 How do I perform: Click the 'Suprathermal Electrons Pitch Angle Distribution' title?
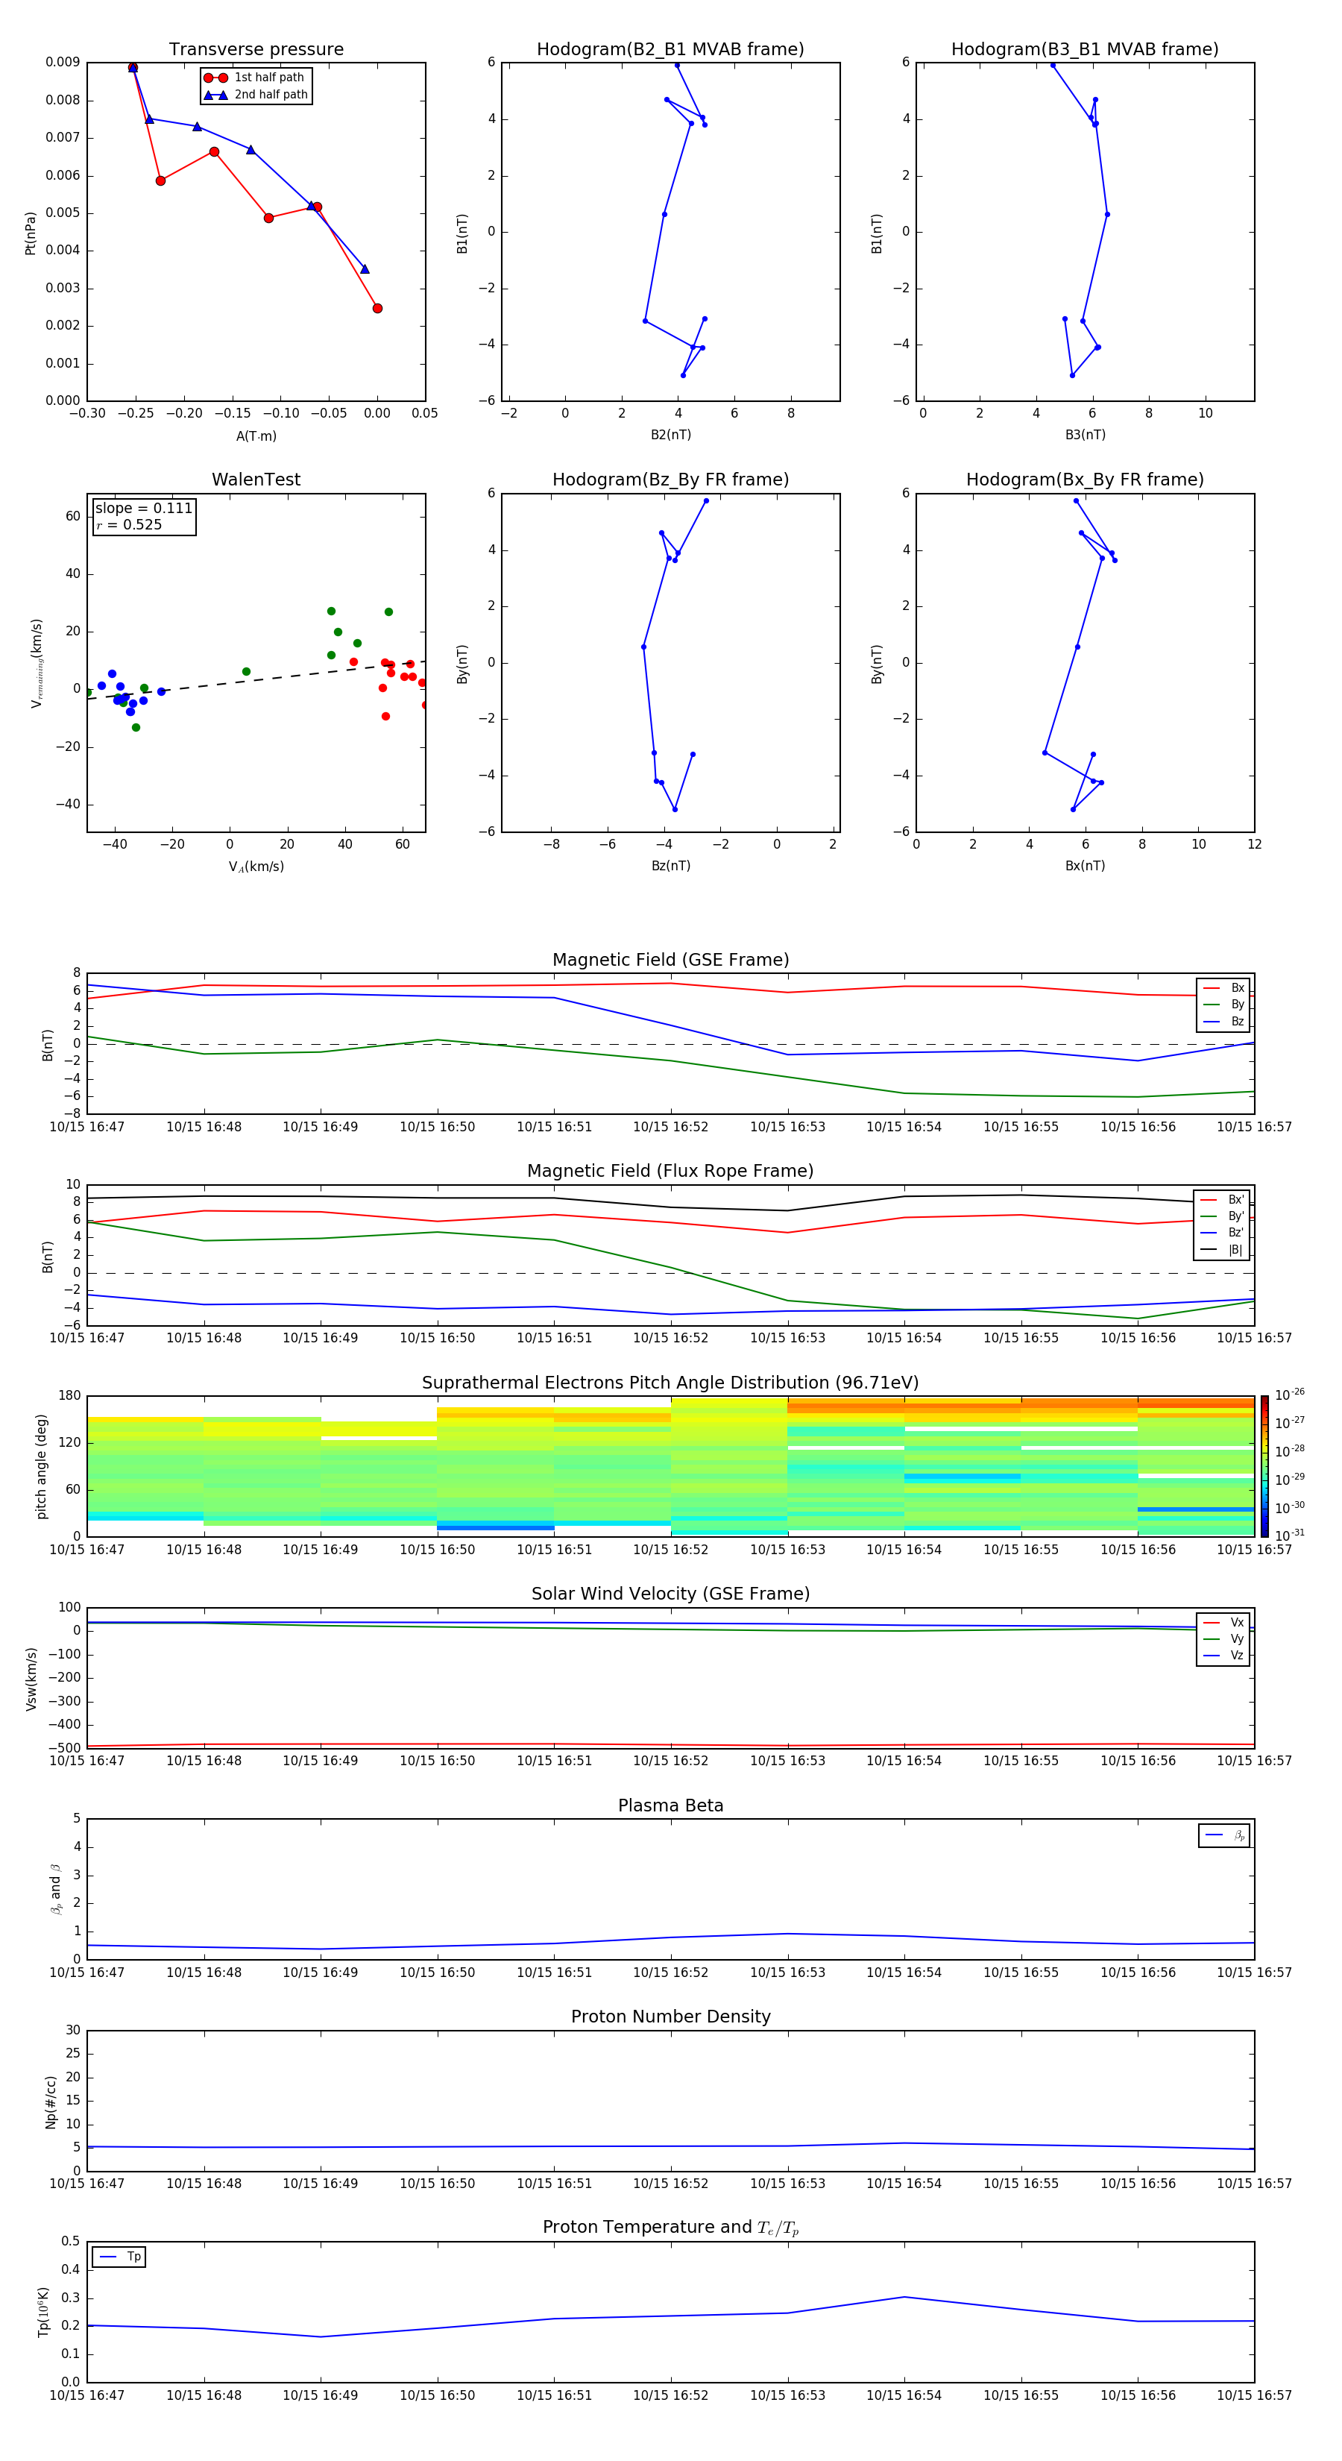tap(670, 1383)
